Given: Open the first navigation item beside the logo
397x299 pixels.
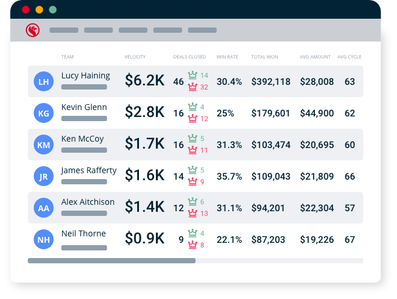Looking at the screenshot, I should click(64, 30).
